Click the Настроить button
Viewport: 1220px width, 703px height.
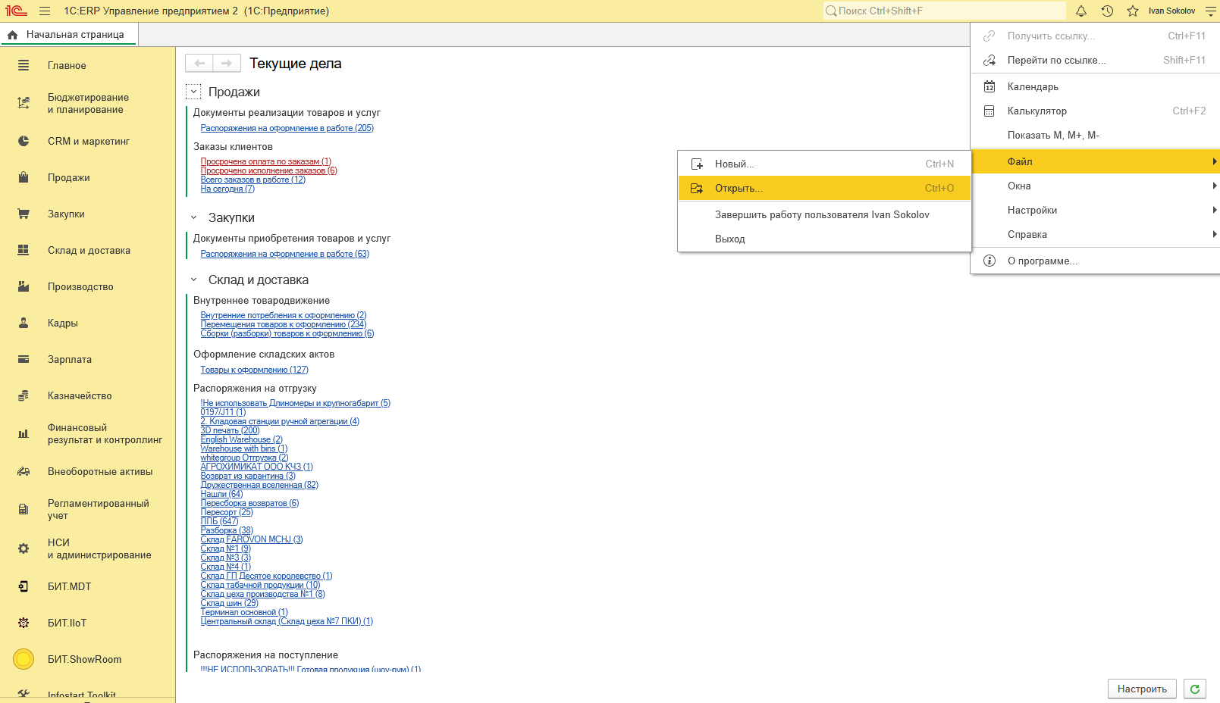coord(1142,689)
